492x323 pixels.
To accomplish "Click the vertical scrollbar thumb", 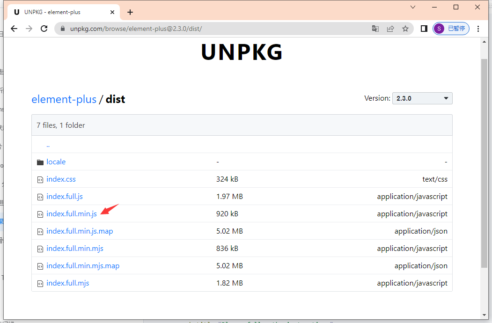I will (x=484, y=163).
